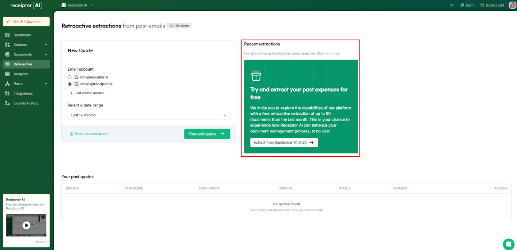Click the ACTIONS column header
The height and width of the screenshot is (250, 517).
click(x=500, y=188)
